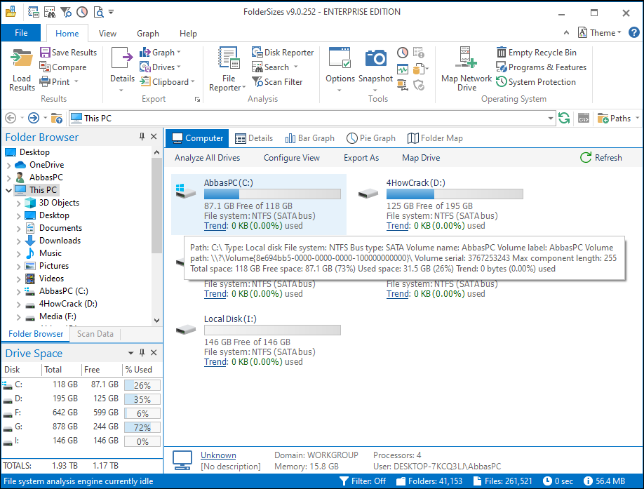Open the Compare results tool
The width and height of the screenshot is (644, 489).
63,67
